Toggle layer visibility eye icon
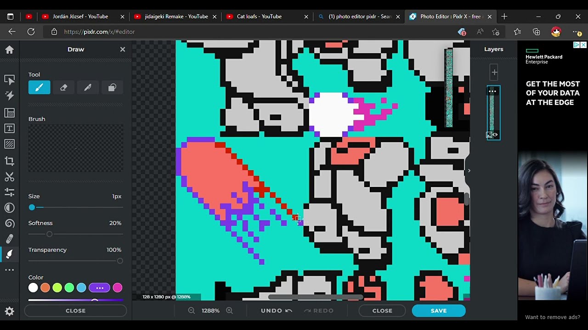588x330 pixels. [495, 135]
